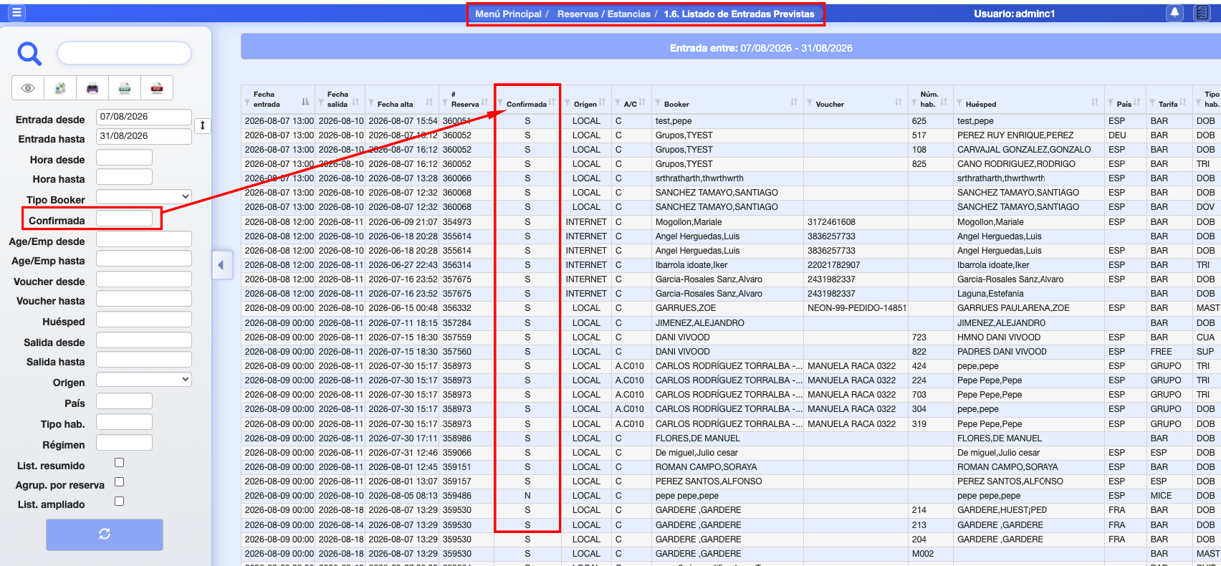The image size is (1221, 566).
Task: Click the Salida desde field
Action: pos(144,340)
